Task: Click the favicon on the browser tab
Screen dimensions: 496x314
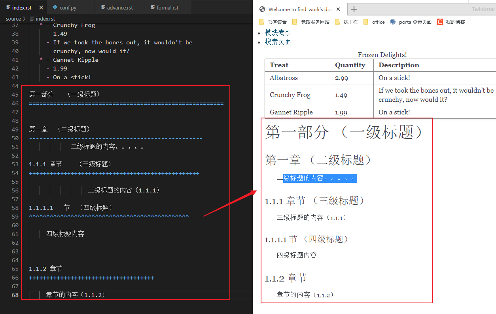Action: coord(261,8)
